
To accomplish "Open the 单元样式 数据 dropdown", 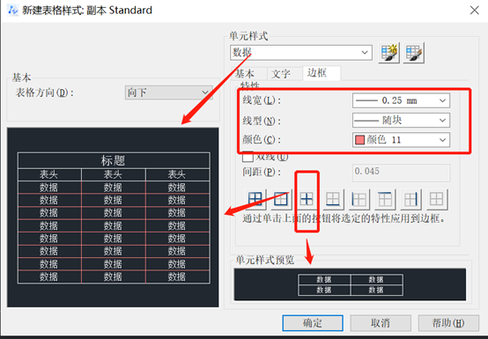I will click(x=301, y=53).
